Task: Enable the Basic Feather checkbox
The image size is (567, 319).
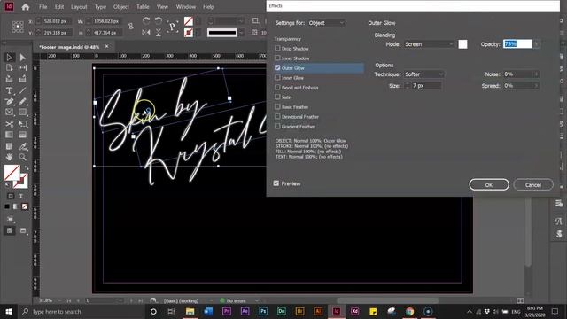Action: [277, 106]
